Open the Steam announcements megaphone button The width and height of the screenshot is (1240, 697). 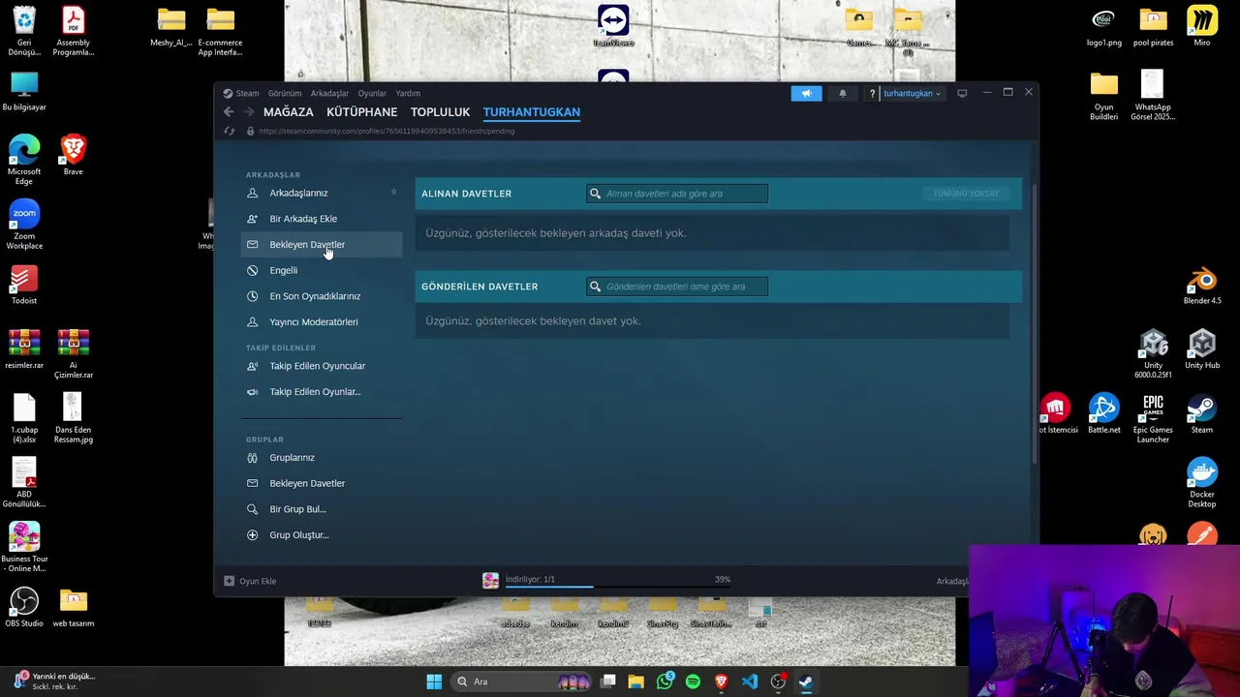pos(806,93)
